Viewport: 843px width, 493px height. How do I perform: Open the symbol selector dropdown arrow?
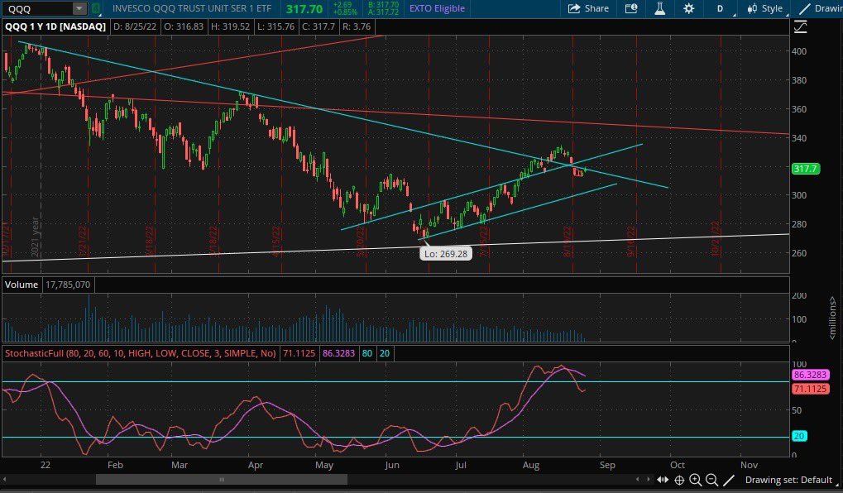pos(79,8)
